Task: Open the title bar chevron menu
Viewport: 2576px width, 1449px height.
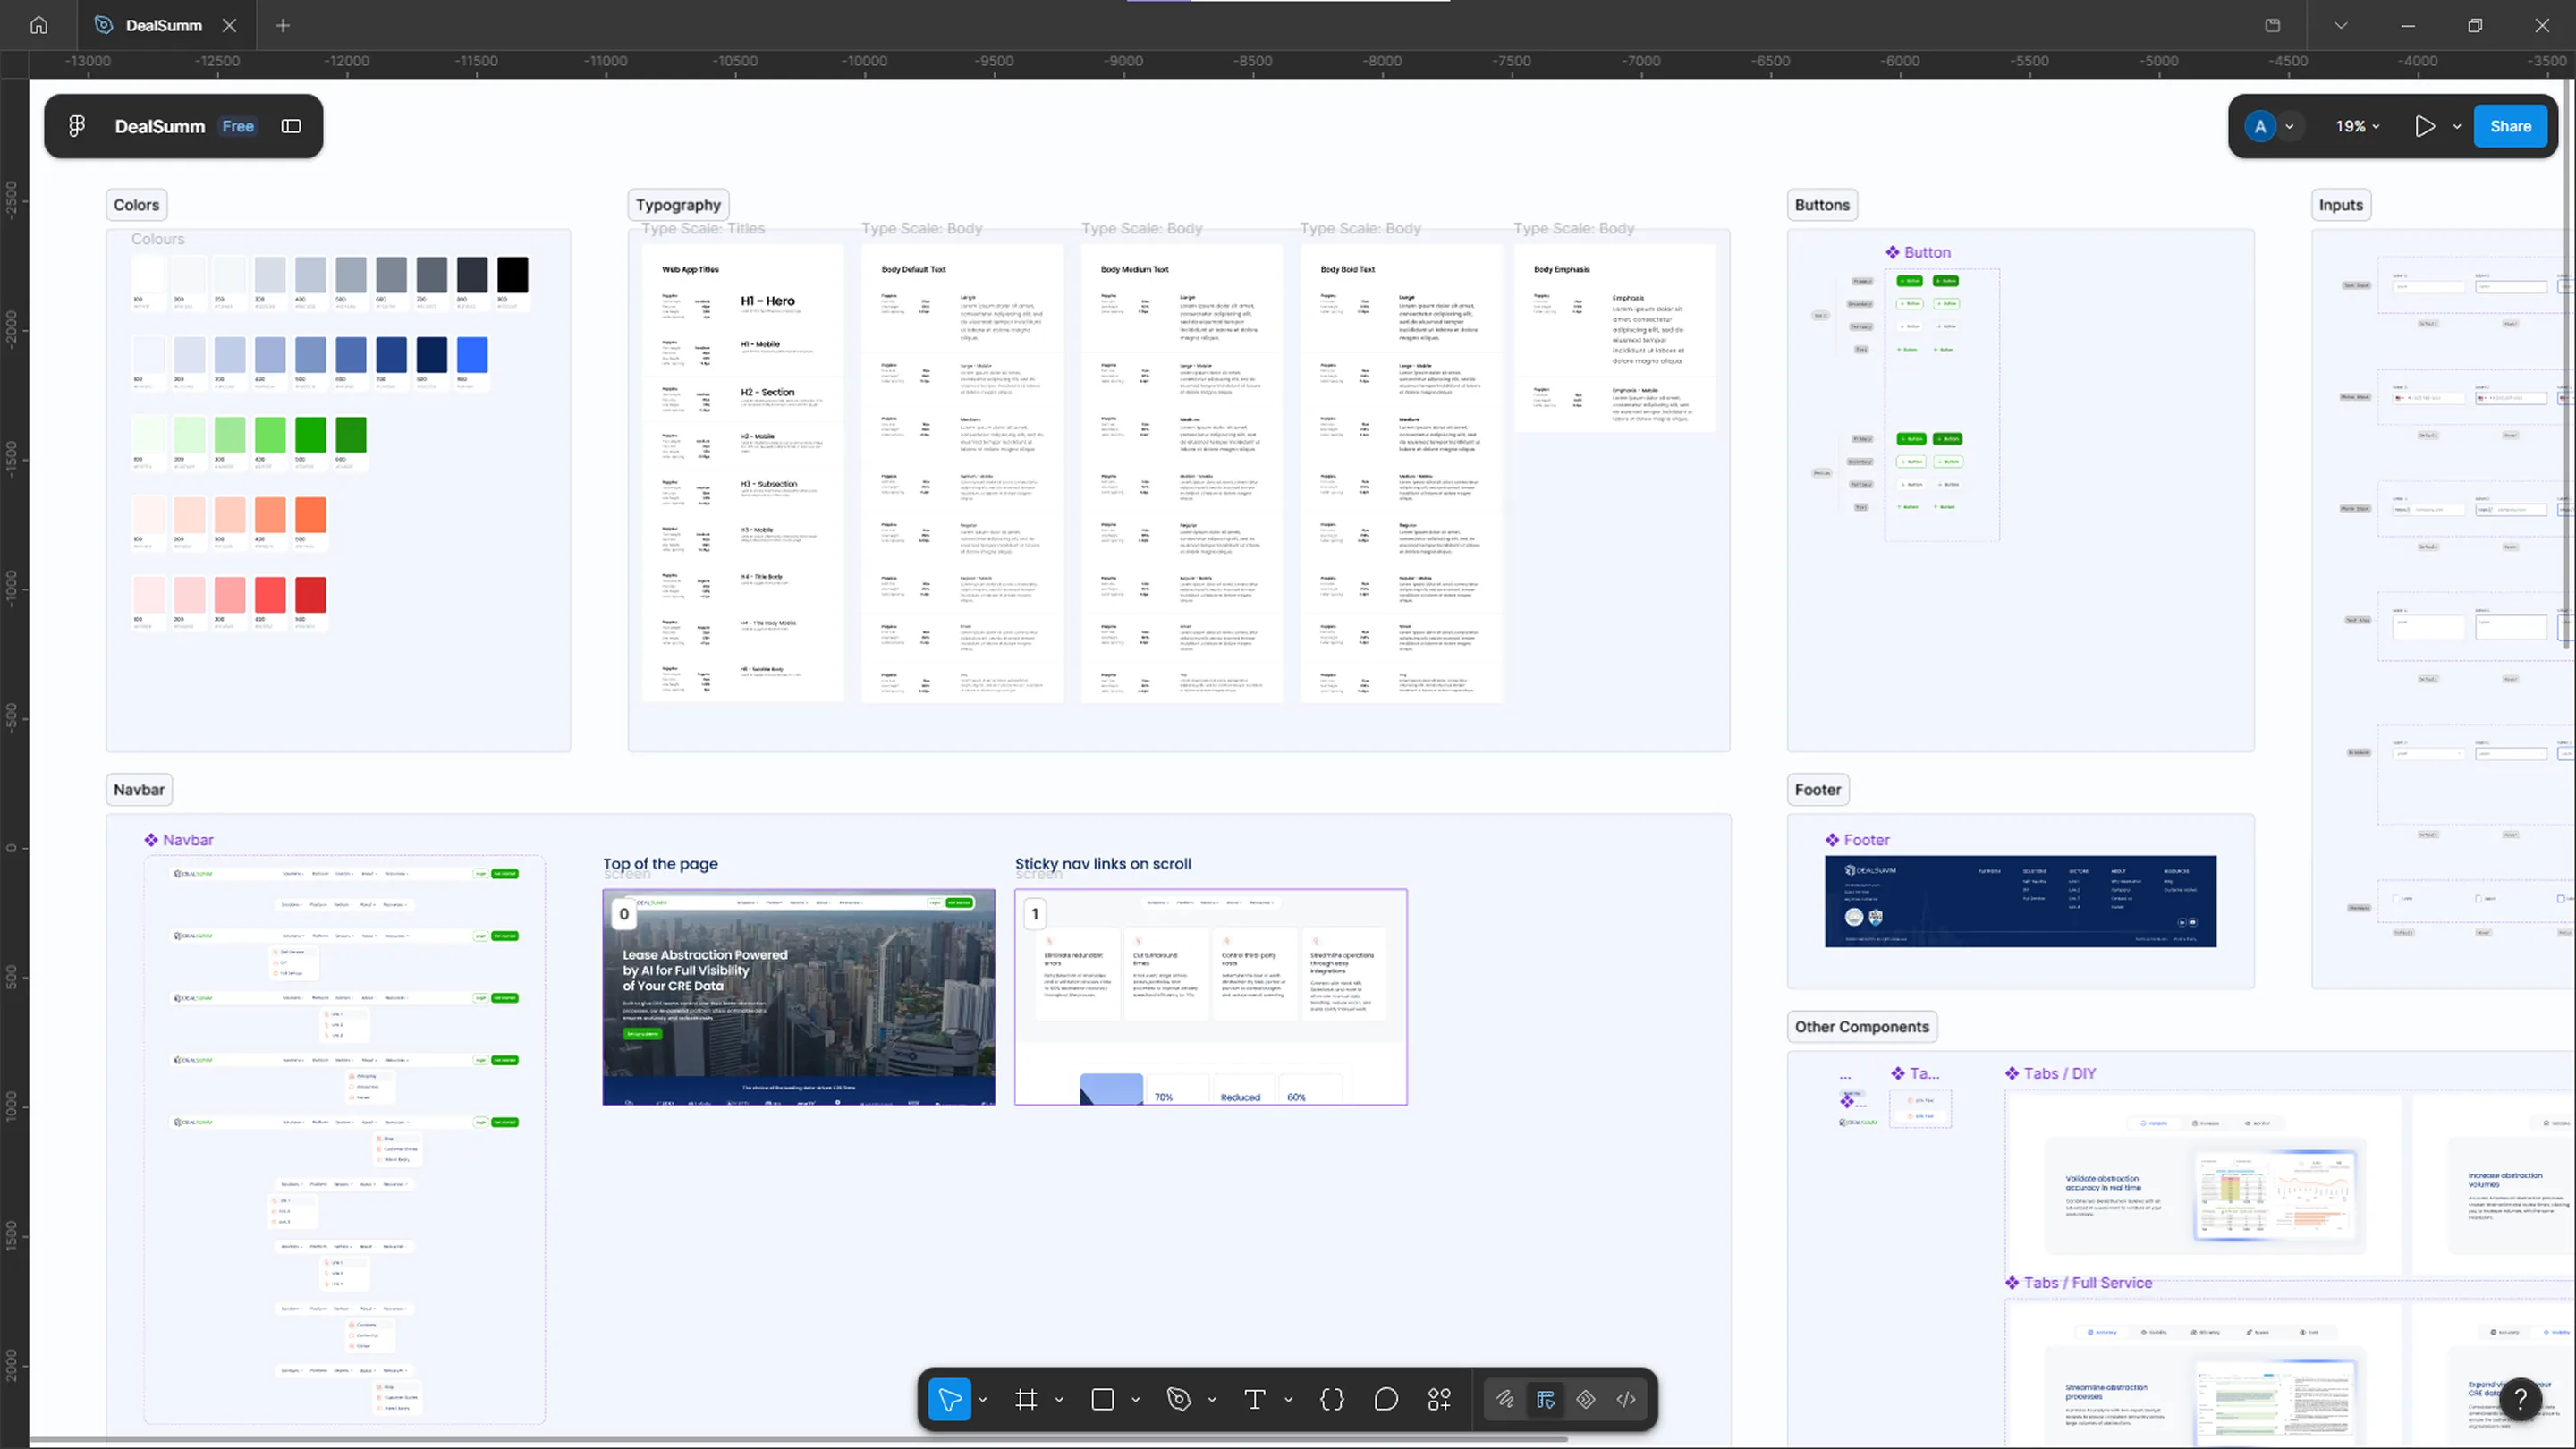Action: tap(2341, 25)
